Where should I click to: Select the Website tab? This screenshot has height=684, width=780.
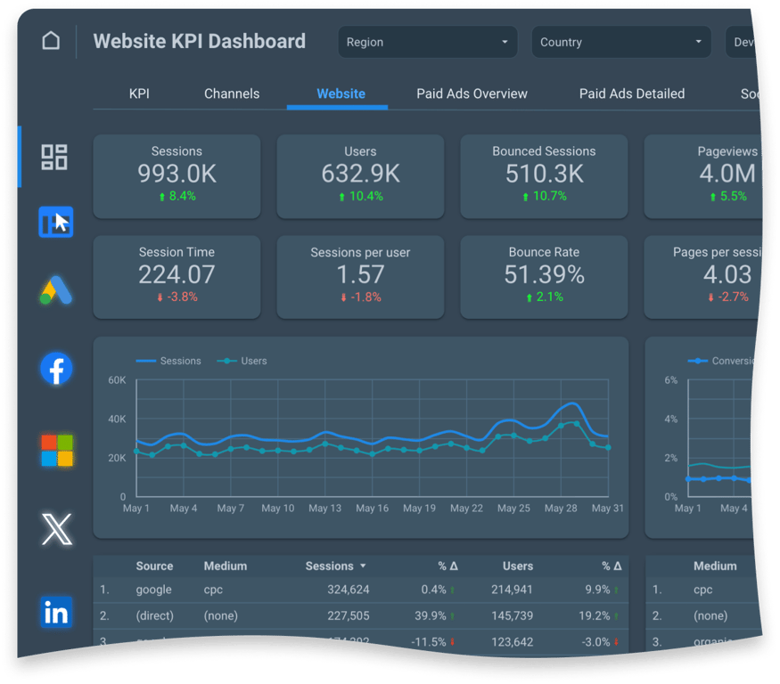tap(341, 94)
